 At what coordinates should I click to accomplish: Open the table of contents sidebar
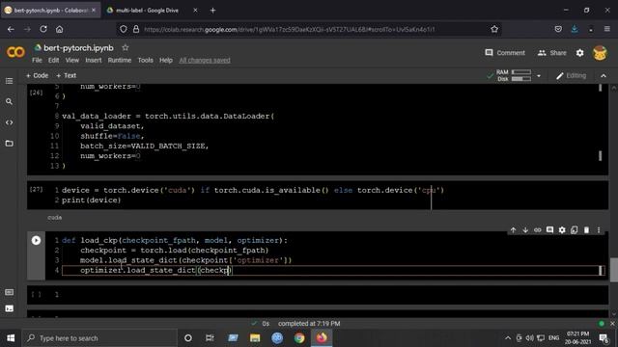[9, 81]
